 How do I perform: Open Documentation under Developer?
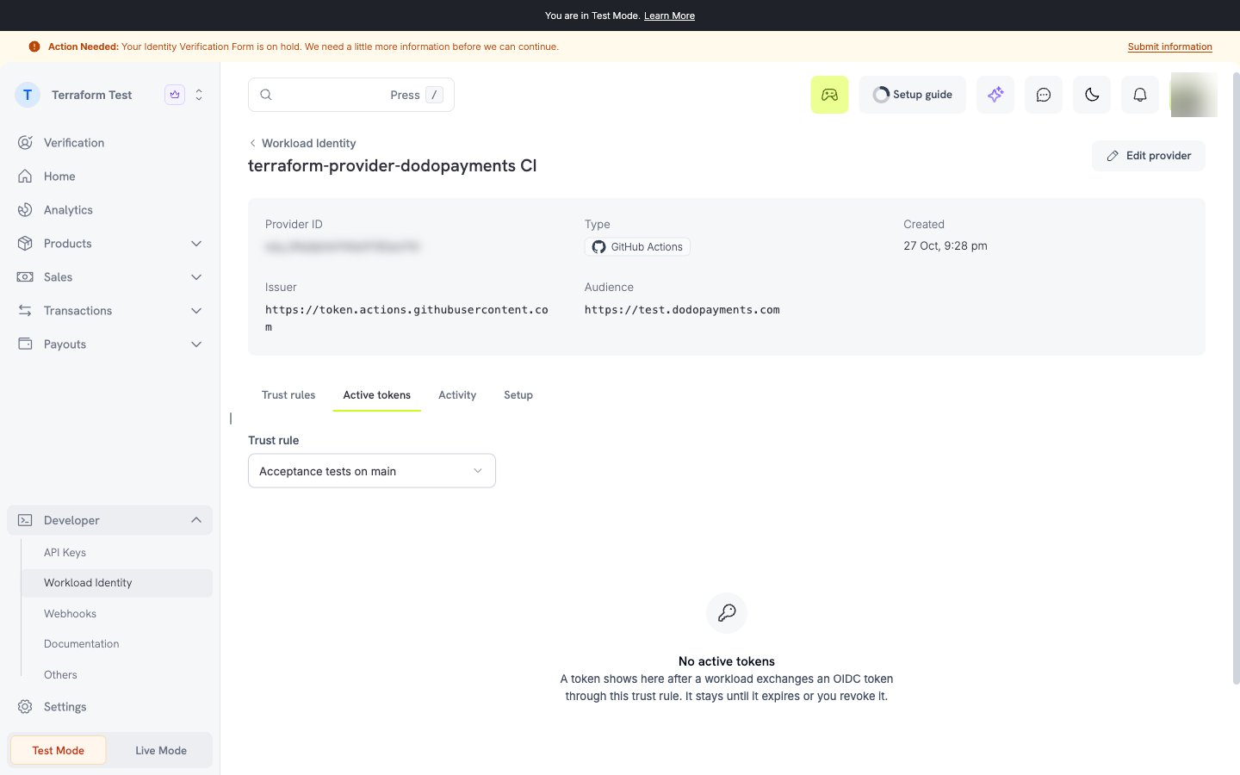point(81,644)
